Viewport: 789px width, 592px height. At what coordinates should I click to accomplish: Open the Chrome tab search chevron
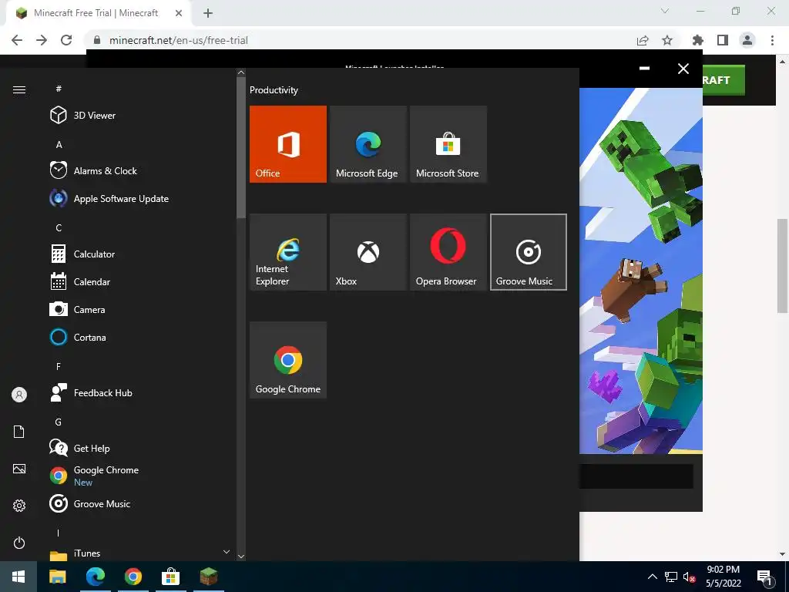(665, 11)
